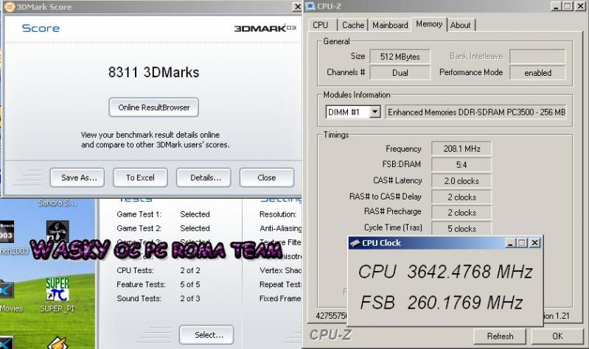
Task: Click the Resolution setting label
Action: [x=278, y=214]
